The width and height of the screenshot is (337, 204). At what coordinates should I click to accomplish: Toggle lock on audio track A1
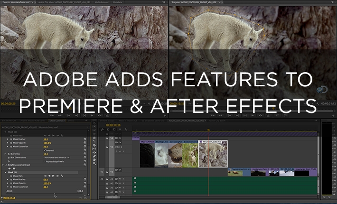tap(107, 179)
